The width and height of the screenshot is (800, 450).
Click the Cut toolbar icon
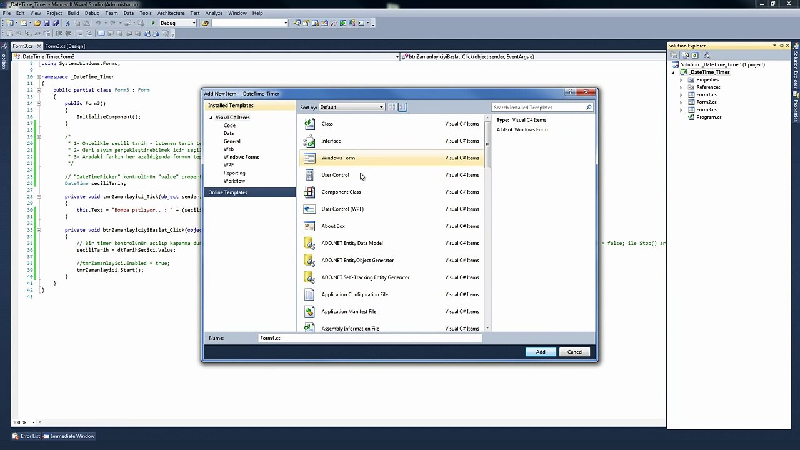pyautogui.click(x=67, y=23)
